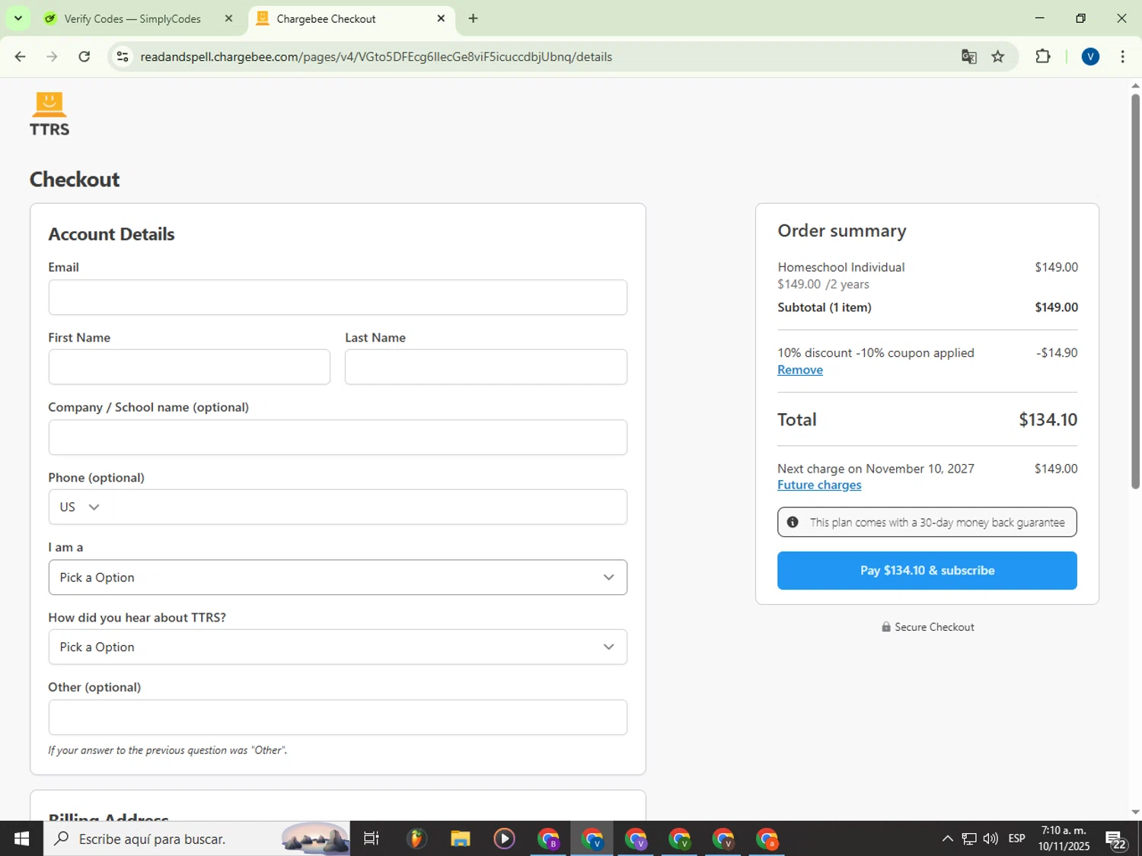Open the tab search chevron
The height and width of the screenshot is (856, 1142).
pos(18,18)
